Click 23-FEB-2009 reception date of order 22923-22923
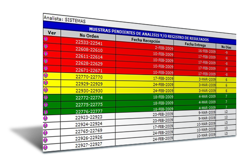Image resolution: width=250 pixels, height=167 pixels. (x=163, y=114)
